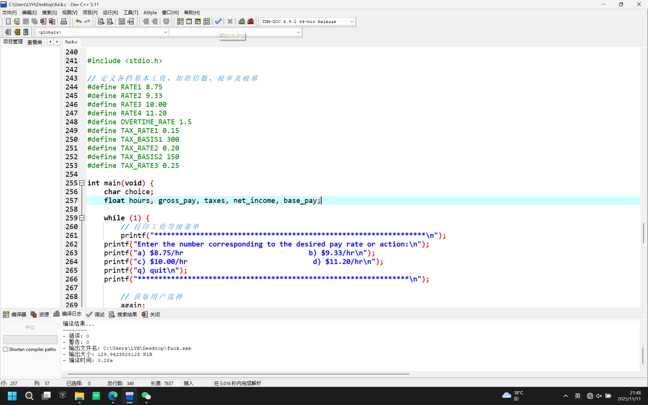Collapse the main function fold at line 255
This screenshot has width=648, height=405.
point(82,183)
